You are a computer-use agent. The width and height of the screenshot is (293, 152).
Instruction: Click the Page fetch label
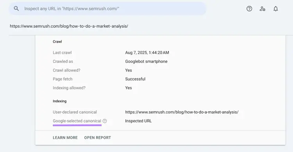tap(63, 79)
